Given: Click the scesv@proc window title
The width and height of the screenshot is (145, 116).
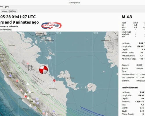Looking at the screenshot, I should (x=74, y=3).
